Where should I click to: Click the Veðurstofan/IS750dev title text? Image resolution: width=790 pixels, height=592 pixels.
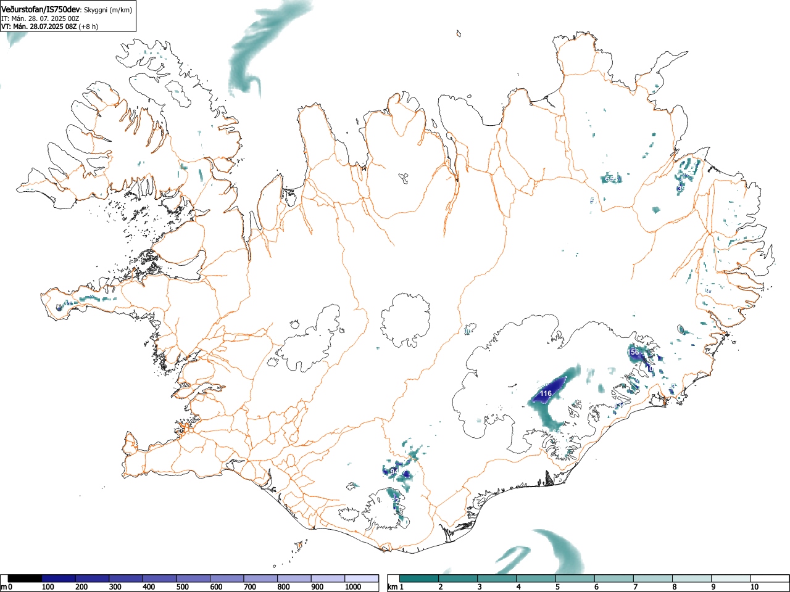coord(41,9)
